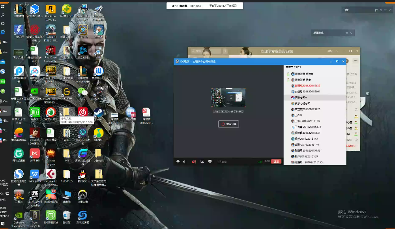Screen dimensions: 395x229
Task: Click the red exit call button
Action: coord(276,161)
